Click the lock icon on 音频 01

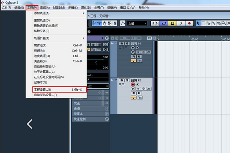pyautogui.click(x=140, y=61)
